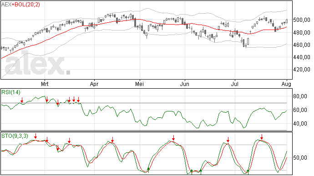Click the STO(9,3,3) indicator label
314x176 pixels.
[x=15, y=136]
